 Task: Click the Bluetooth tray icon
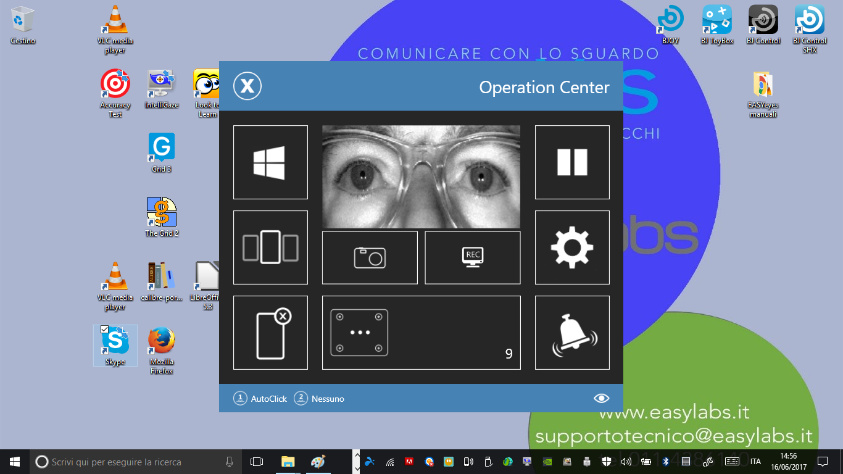[x=666, y=461]
